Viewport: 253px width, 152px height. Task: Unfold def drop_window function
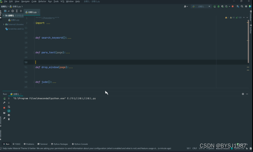[x=34, y=67]
